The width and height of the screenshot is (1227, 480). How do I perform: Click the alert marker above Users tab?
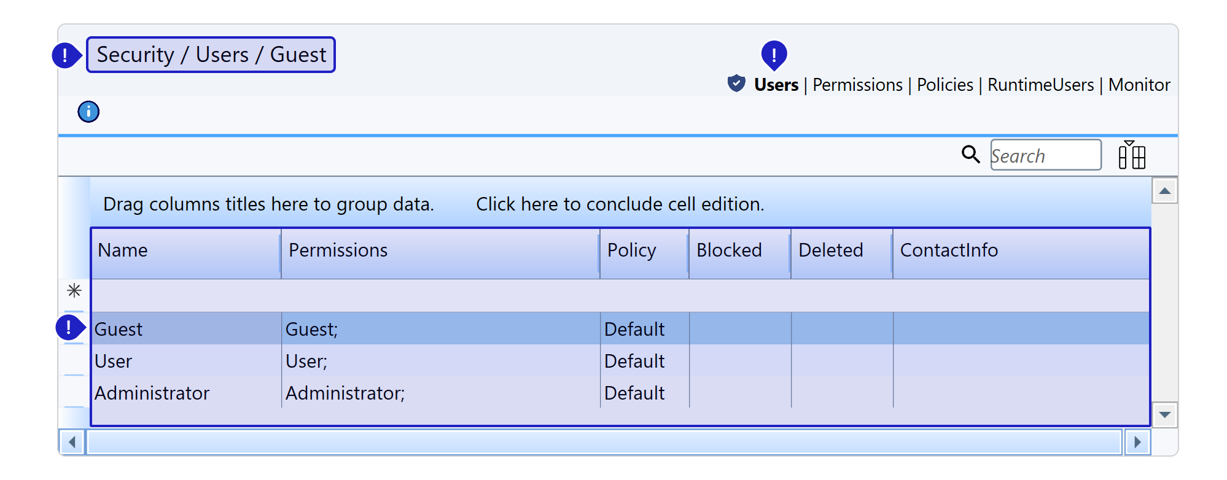point(774,55)
